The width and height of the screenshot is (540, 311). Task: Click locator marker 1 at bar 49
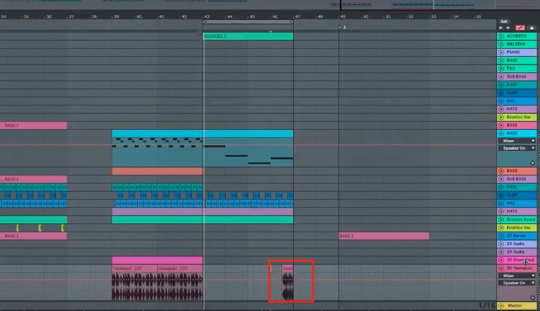[x=342, y=27]
